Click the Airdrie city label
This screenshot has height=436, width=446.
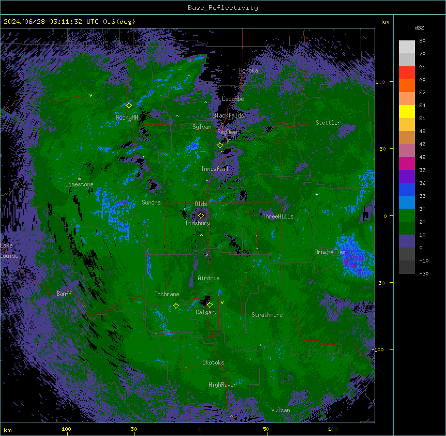[209, 278]
